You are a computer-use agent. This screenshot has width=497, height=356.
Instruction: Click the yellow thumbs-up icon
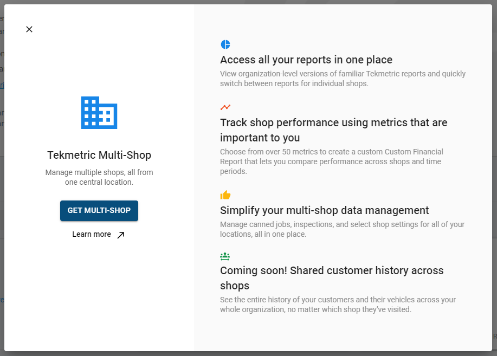coord(225,195)
